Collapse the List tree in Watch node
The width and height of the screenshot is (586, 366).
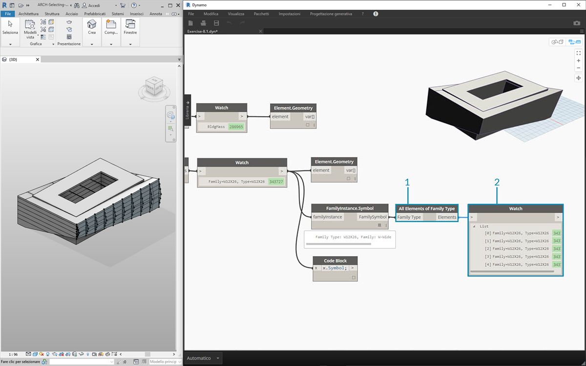click(x=474, y=226)
